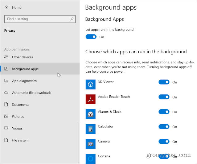This screenshot has width=197, height=164.
Task: Switch off Adobe Reader Touch toggle
Action: point(164,97)
